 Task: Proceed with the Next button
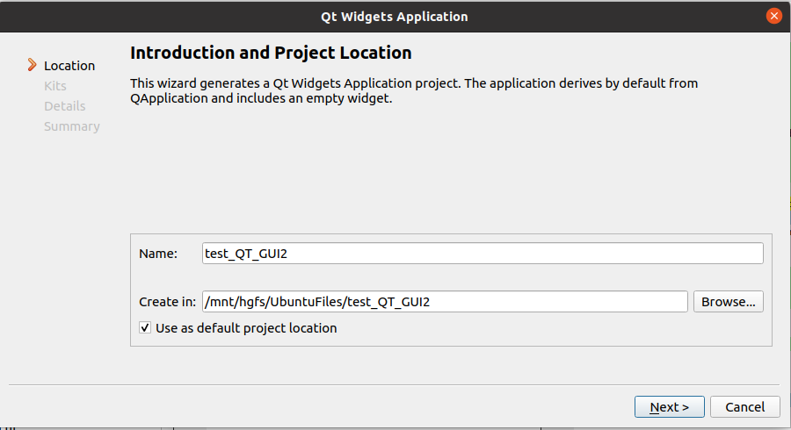coord(670,407)
